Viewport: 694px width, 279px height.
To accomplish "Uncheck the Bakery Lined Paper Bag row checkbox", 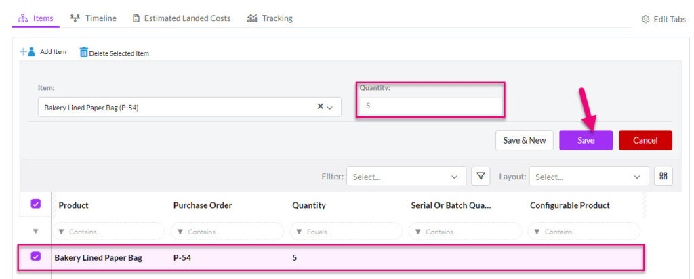I will click(36, 256).
